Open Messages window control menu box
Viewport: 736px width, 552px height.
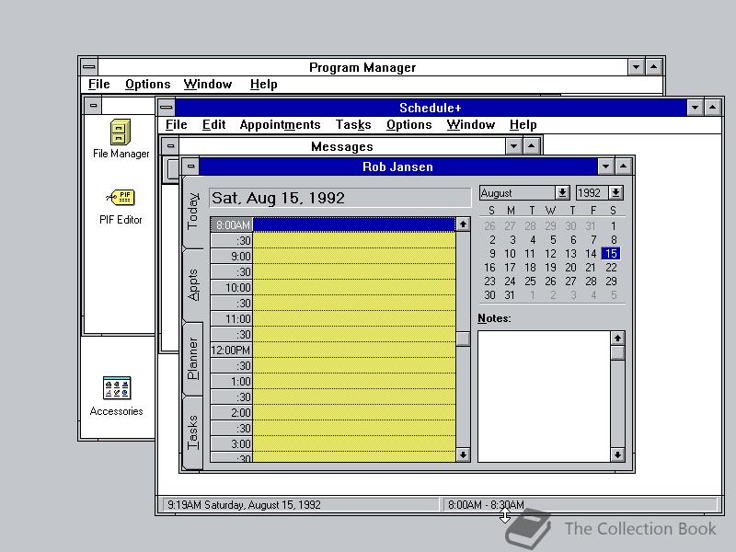[170, 146]
